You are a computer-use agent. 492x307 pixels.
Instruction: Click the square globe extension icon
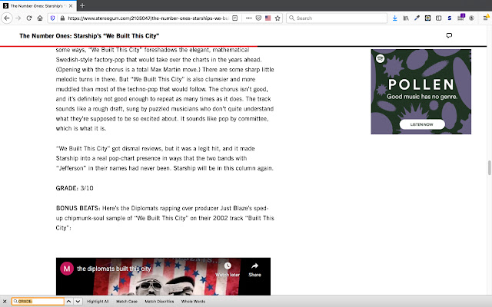click(x=427, y=18)
